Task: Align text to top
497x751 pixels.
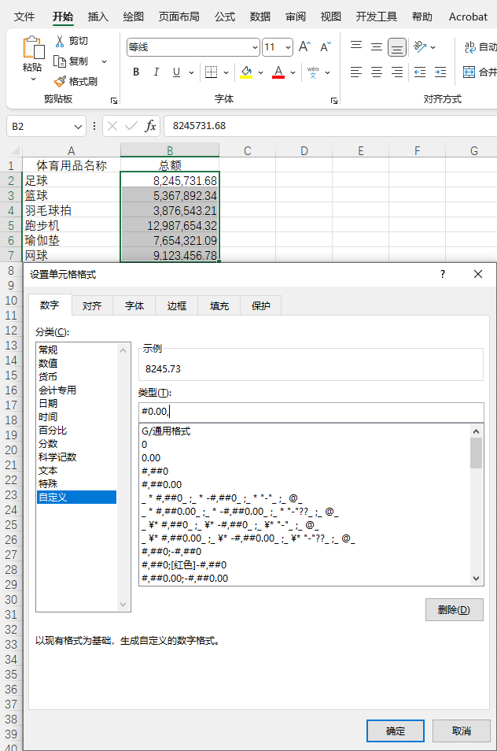Action: tap(356, 46)
